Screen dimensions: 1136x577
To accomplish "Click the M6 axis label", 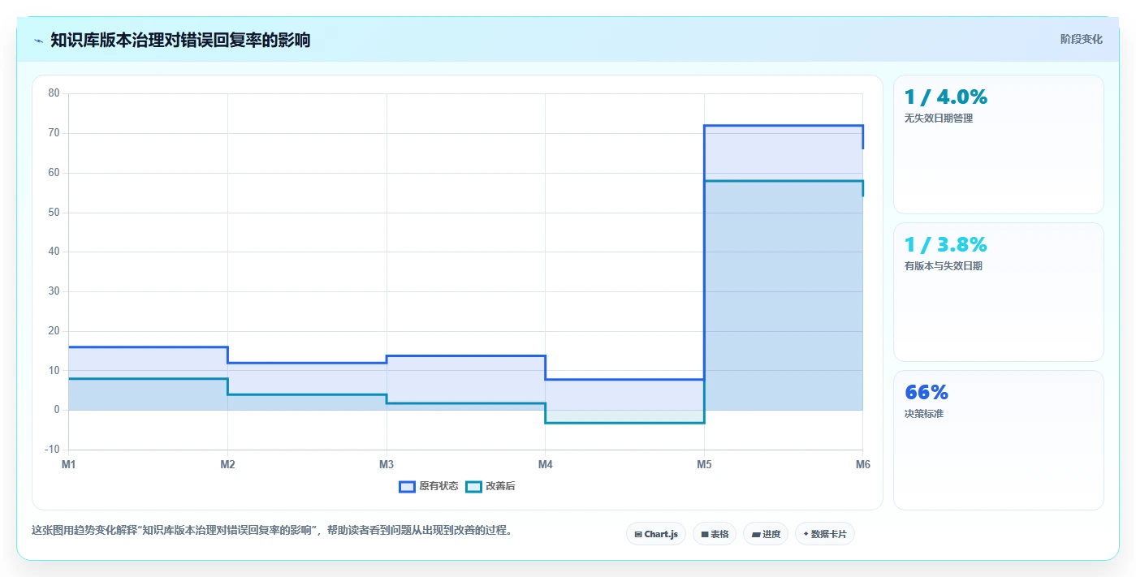I will [x=862, y=465].
